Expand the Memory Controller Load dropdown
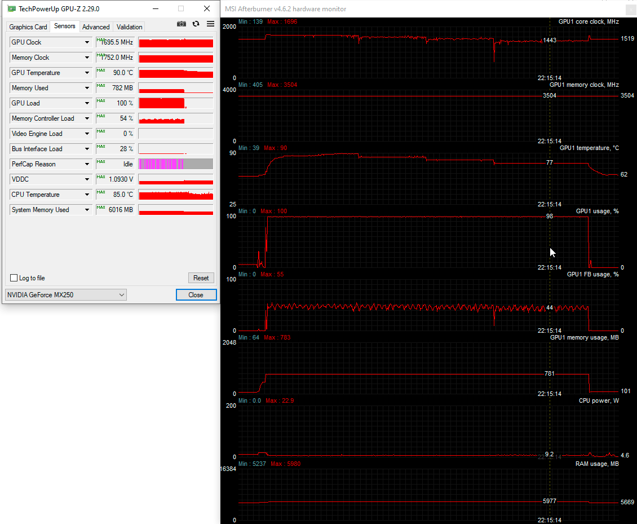 [87, 118]
